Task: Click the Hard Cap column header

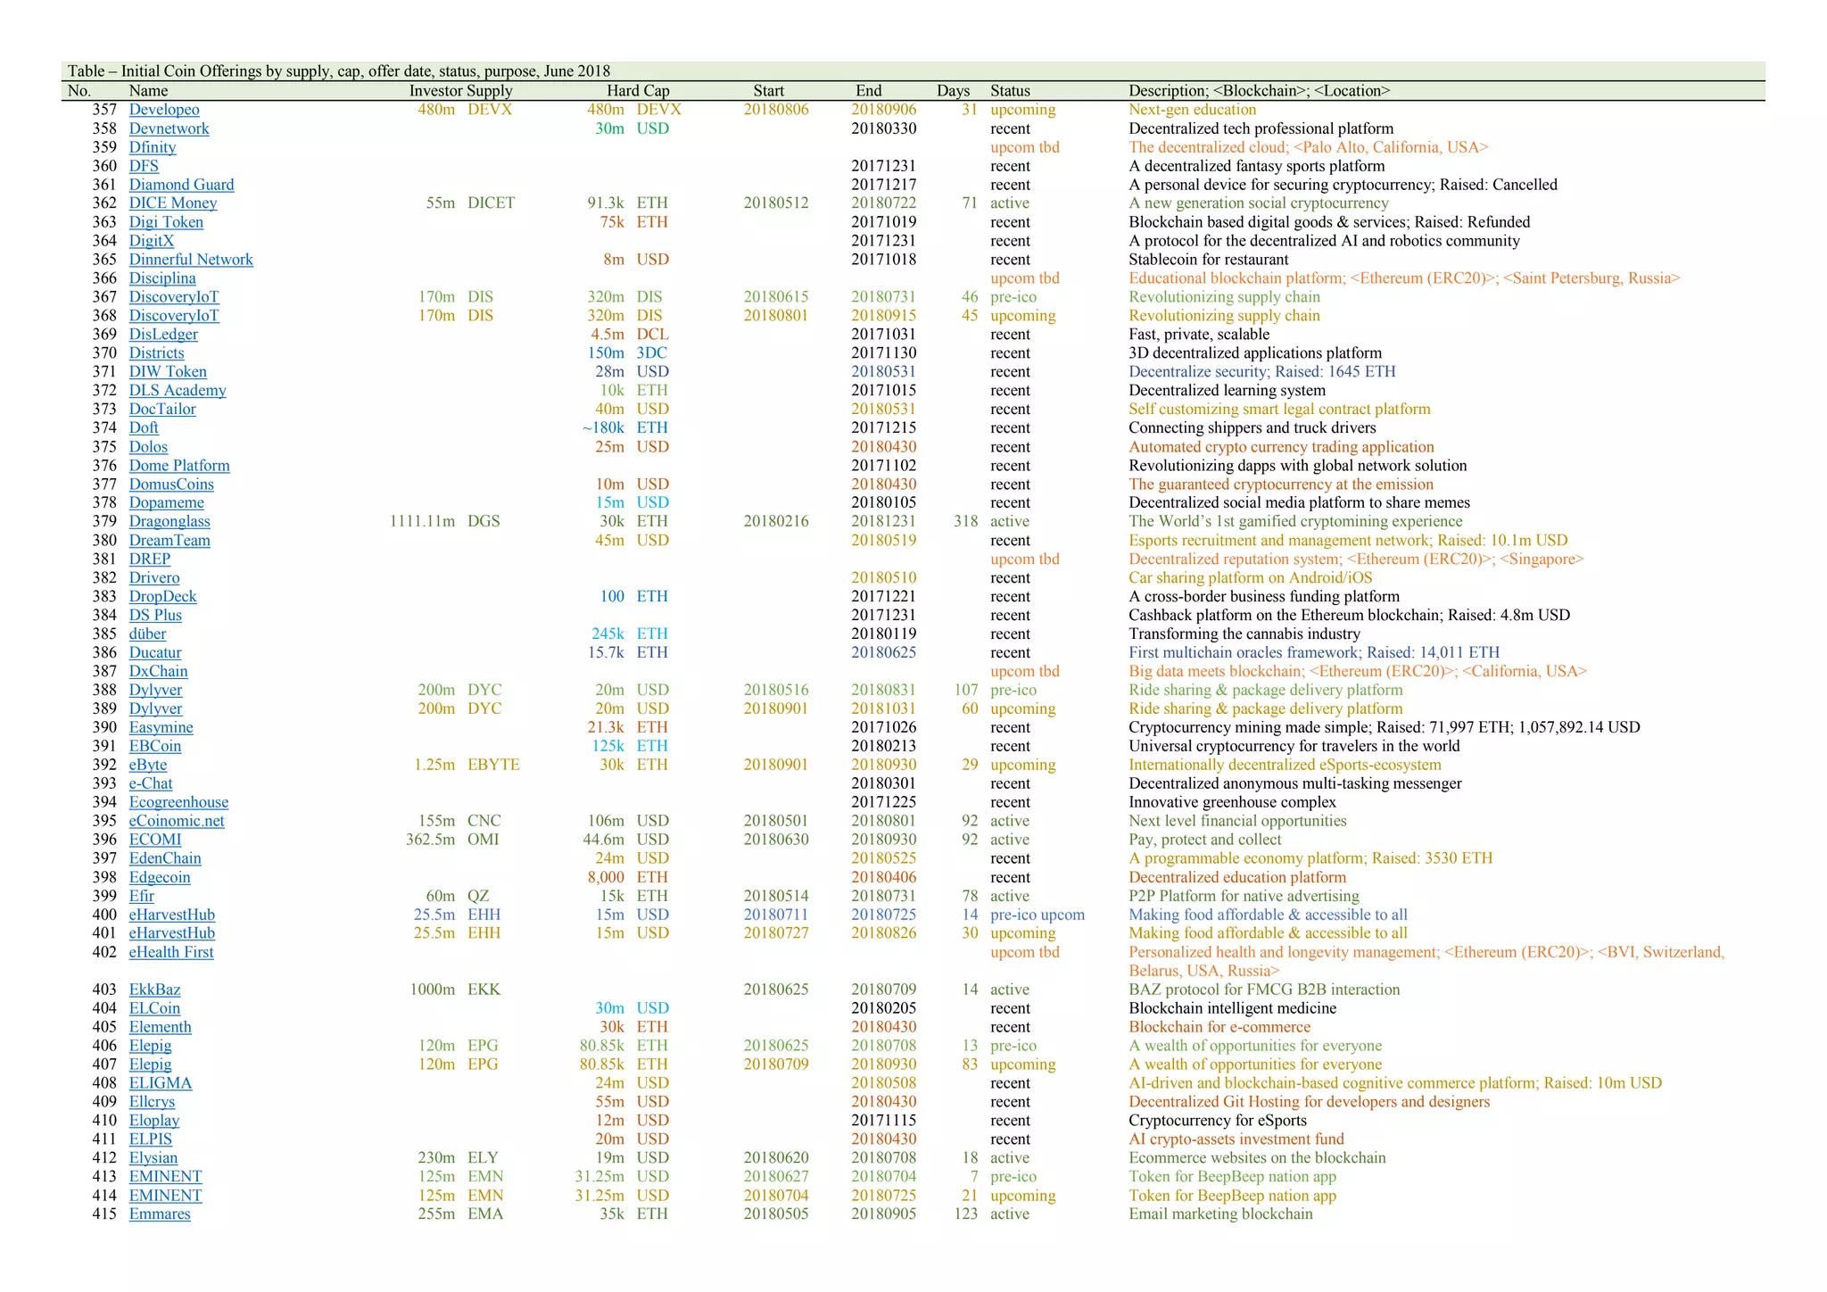Action: pos(638,91)
